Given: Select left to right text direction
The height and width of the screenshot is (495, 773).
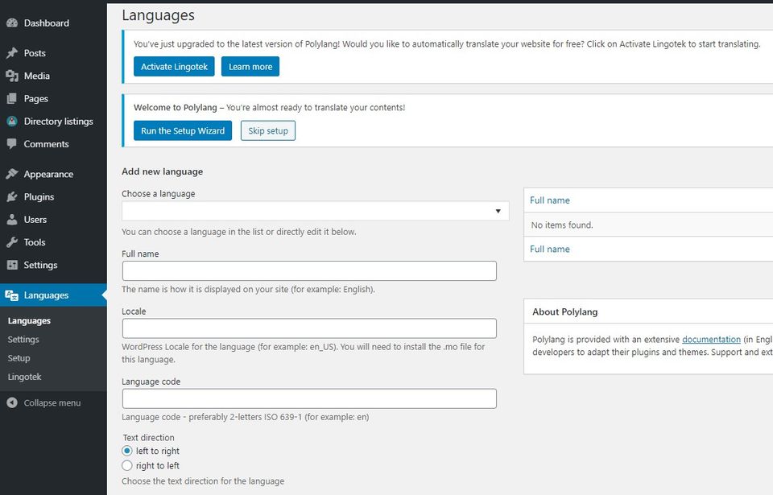Looking at the screenshot, I should pos(127,451).
